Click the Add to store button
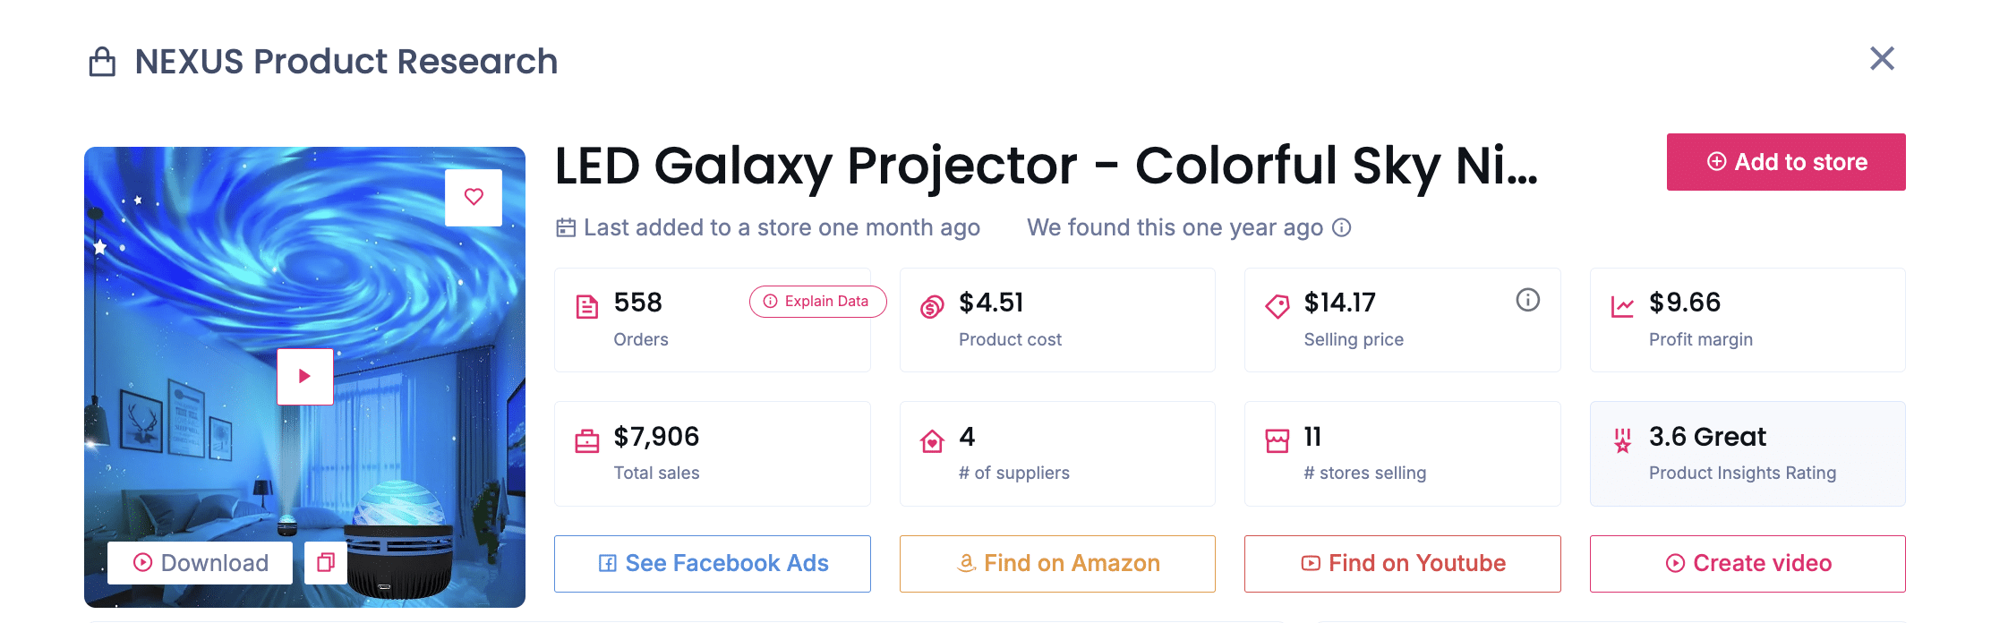The width and height of the screenshot is (1991, 623). (x=1785, y=162)
